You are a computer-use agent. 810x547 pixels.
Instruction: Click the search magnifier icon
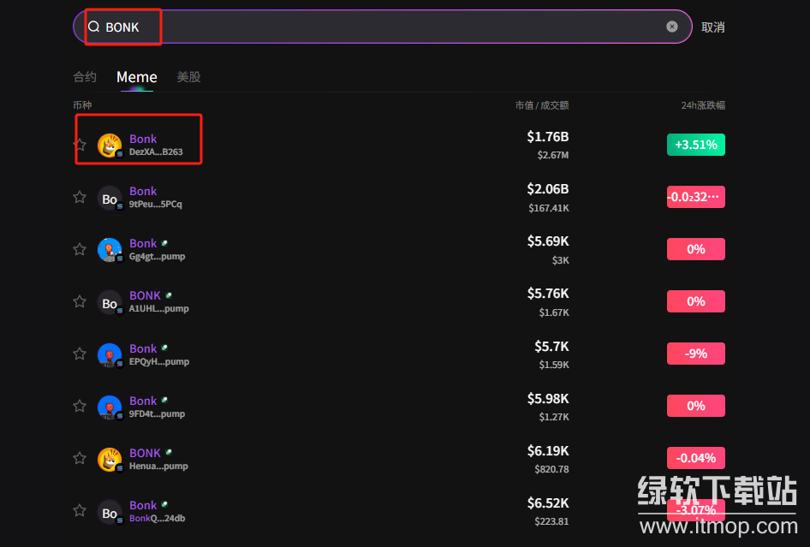click(94, 27)
